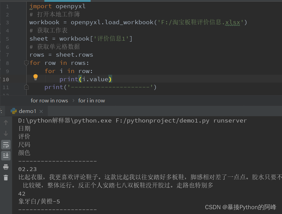Collapse the for row loop fold marker
The height and width of the screenshot is (214, 282).
26,63
